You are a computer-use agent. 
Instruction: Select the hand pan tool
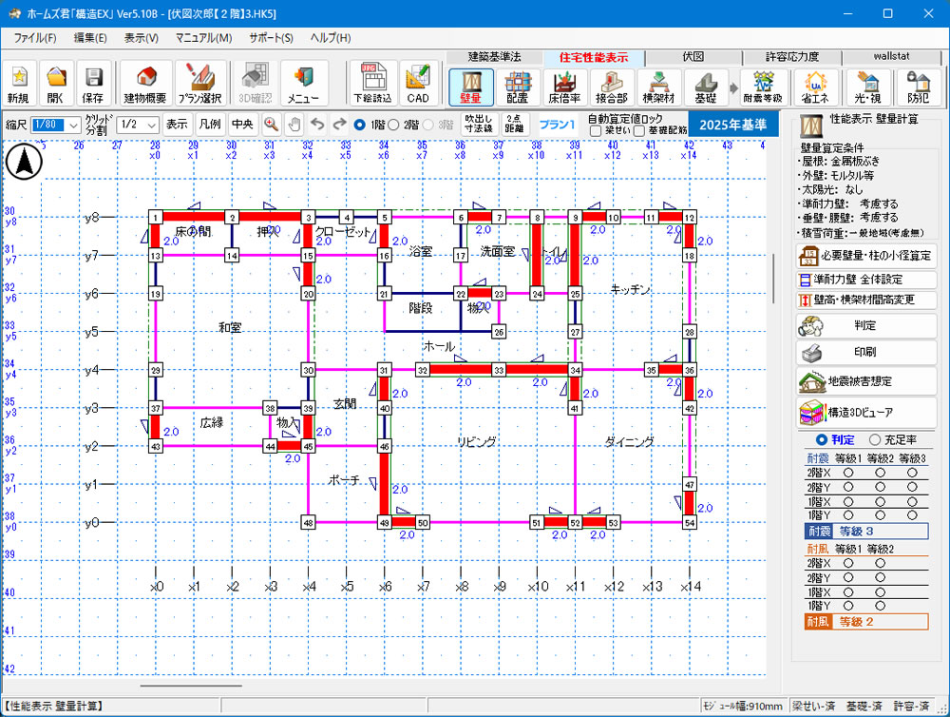[x=294, y=125]
